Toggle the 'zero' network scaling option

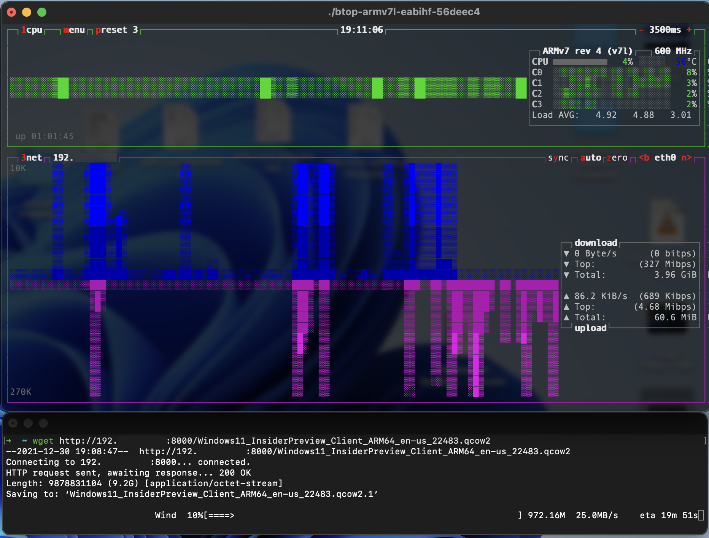click(x=617, y=158)
